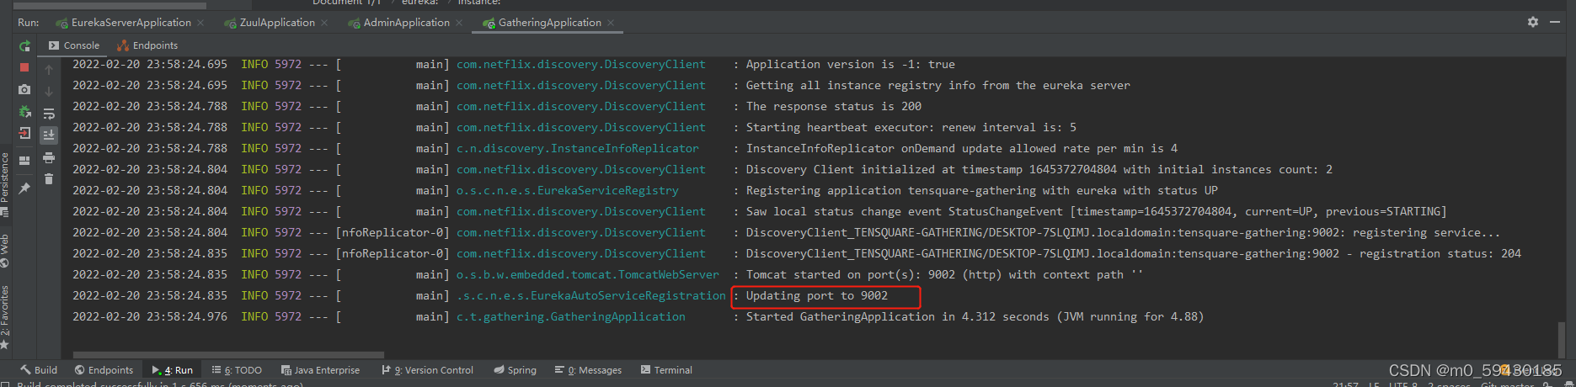Viewport: 1576px width, 387px height.
Task: Open the Java Enterprise tool window
Action: [320, 370]
